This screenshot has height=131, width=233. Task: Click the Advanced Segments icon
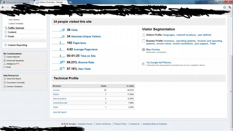tap(5, 61)
